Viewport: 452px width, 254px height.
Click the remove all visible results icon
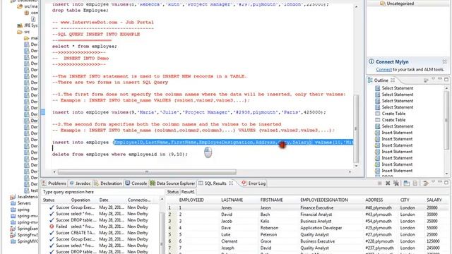click(x=396, y=183)
